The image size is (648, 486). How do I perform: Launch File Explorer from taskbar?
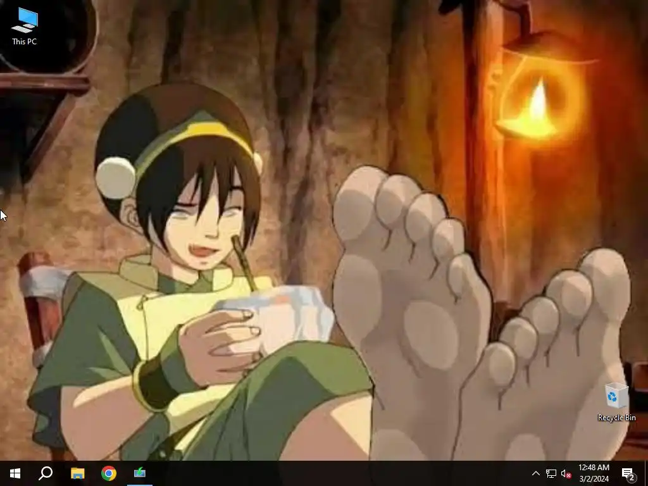pos(77,473)
